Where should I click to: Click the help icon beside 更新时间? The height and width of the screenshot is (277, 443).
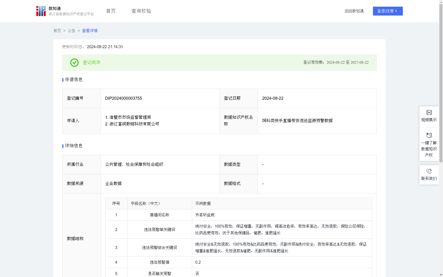[x=80, y=47]
